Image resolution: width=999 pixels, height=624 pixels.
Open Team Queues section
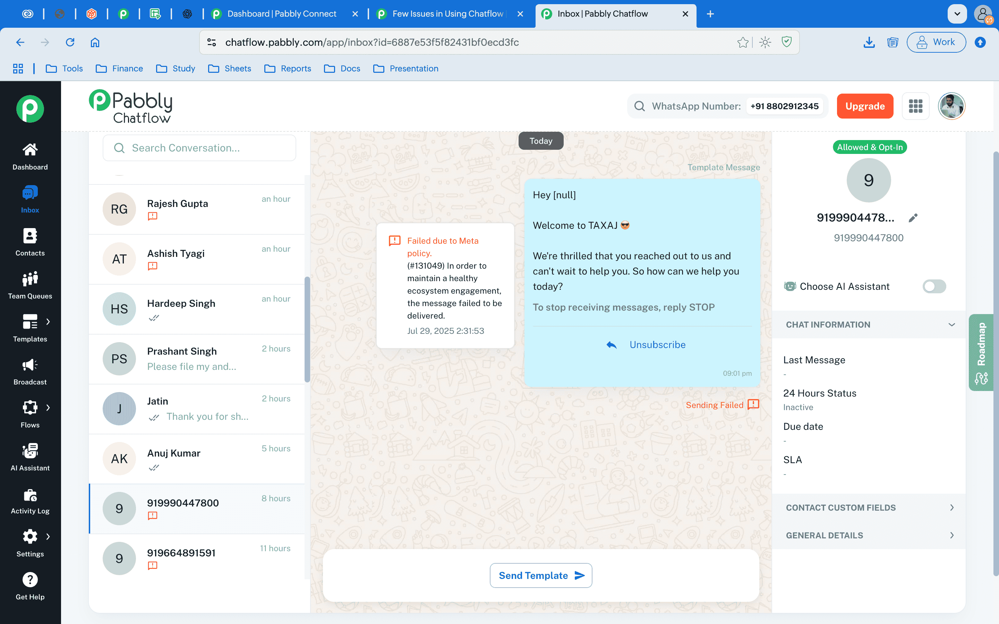(30, 286)
